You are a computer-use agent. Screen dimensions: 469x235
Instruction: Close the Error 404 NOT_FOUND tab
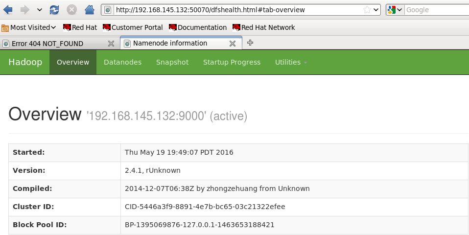coord(111,44)
